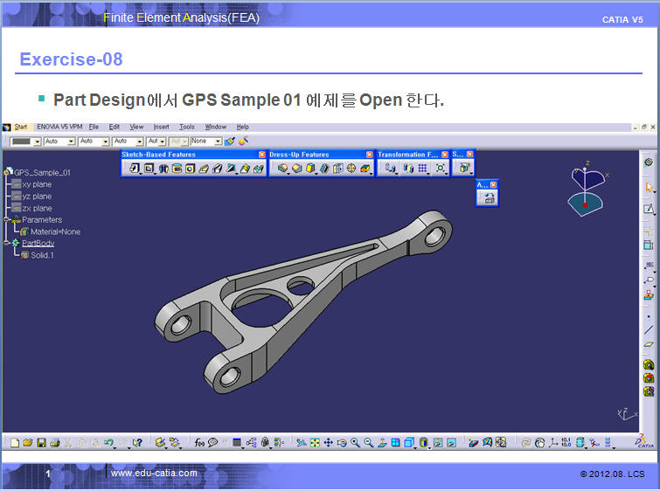Image resolution: width=660 pixels, height=491 pixels.
Task: Click the Select arrow tool on right toolbar
Action: click(649, 186)
